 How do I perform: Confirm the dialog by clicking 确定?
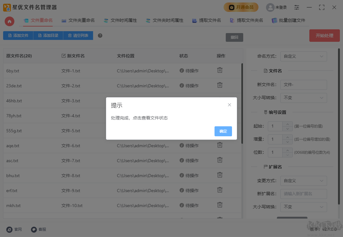[223, 131]
